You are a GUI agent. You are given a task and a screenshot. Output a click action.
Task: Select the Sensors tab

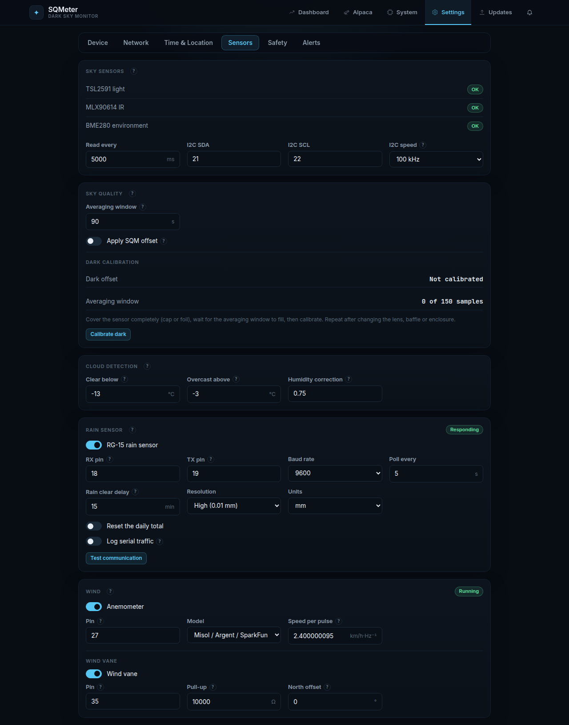pyautogui.click(x=240, y=43)
